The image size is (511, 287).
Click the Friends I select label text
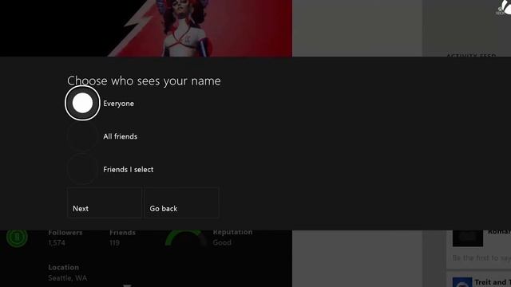pos(129,169)
